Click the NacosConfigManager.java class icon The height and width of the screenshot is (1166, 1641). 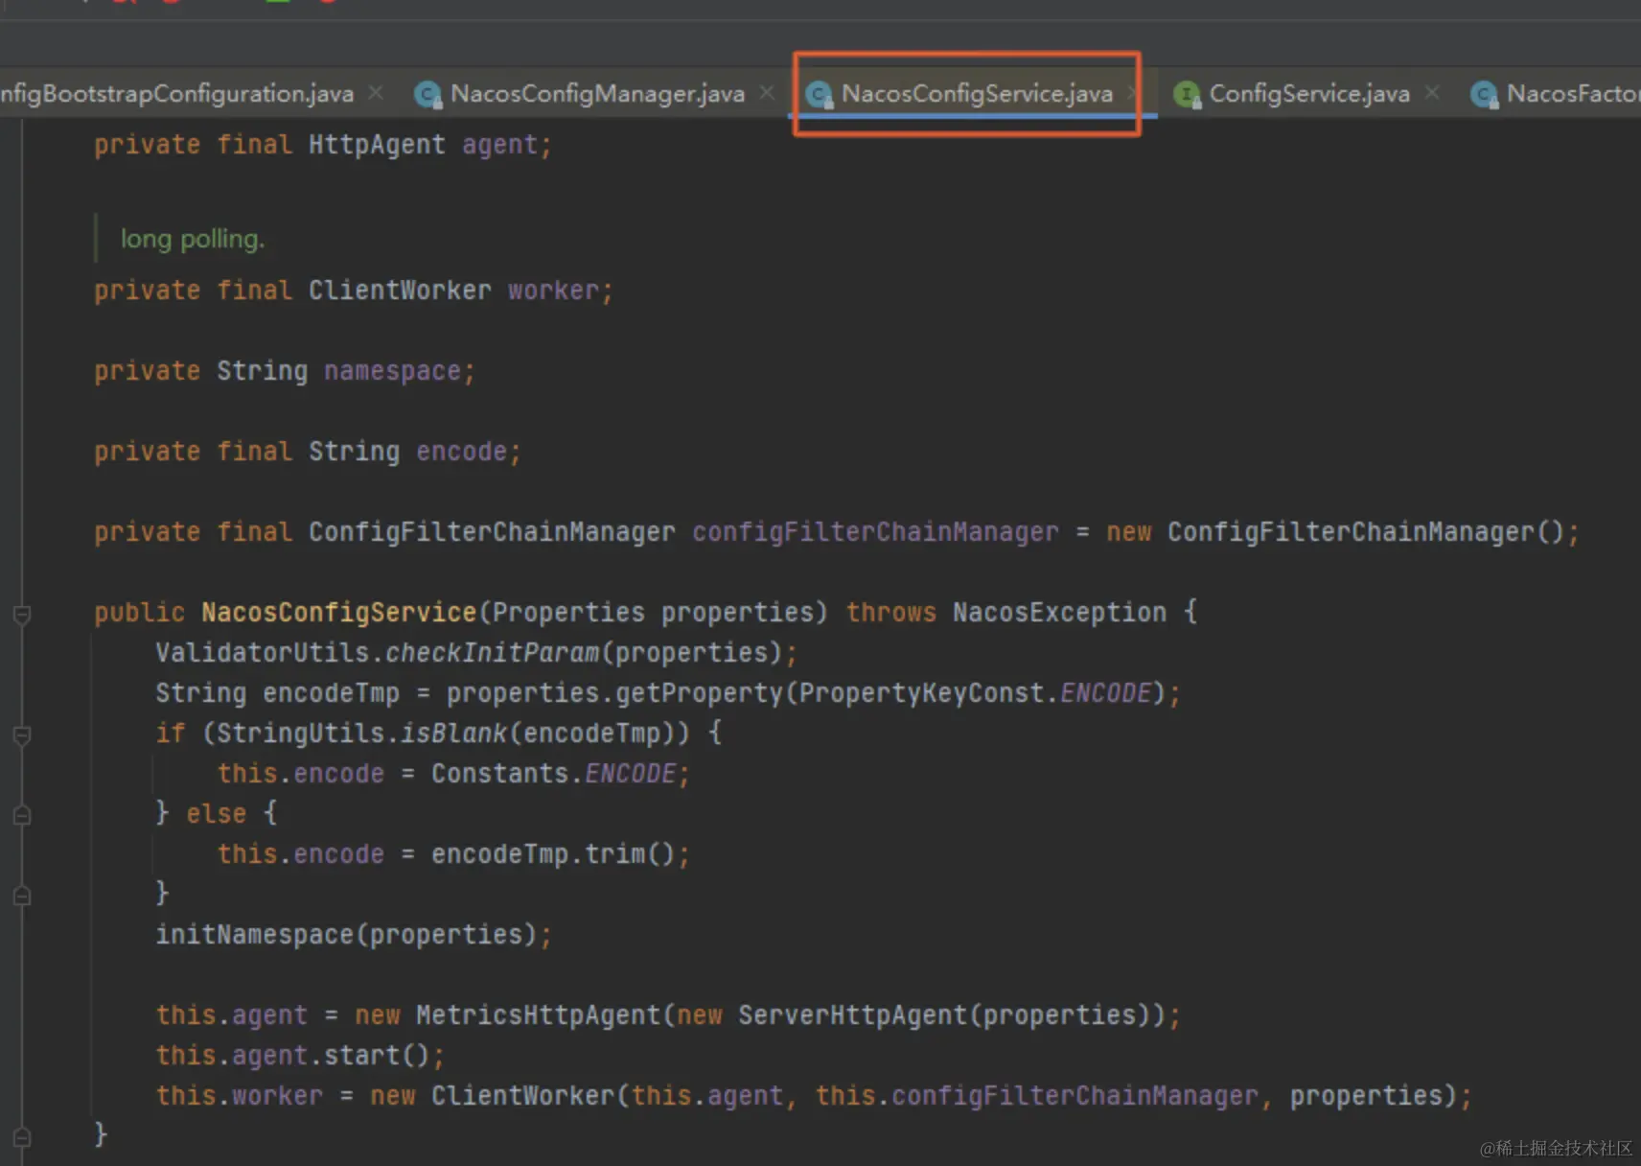pos(428,94)
